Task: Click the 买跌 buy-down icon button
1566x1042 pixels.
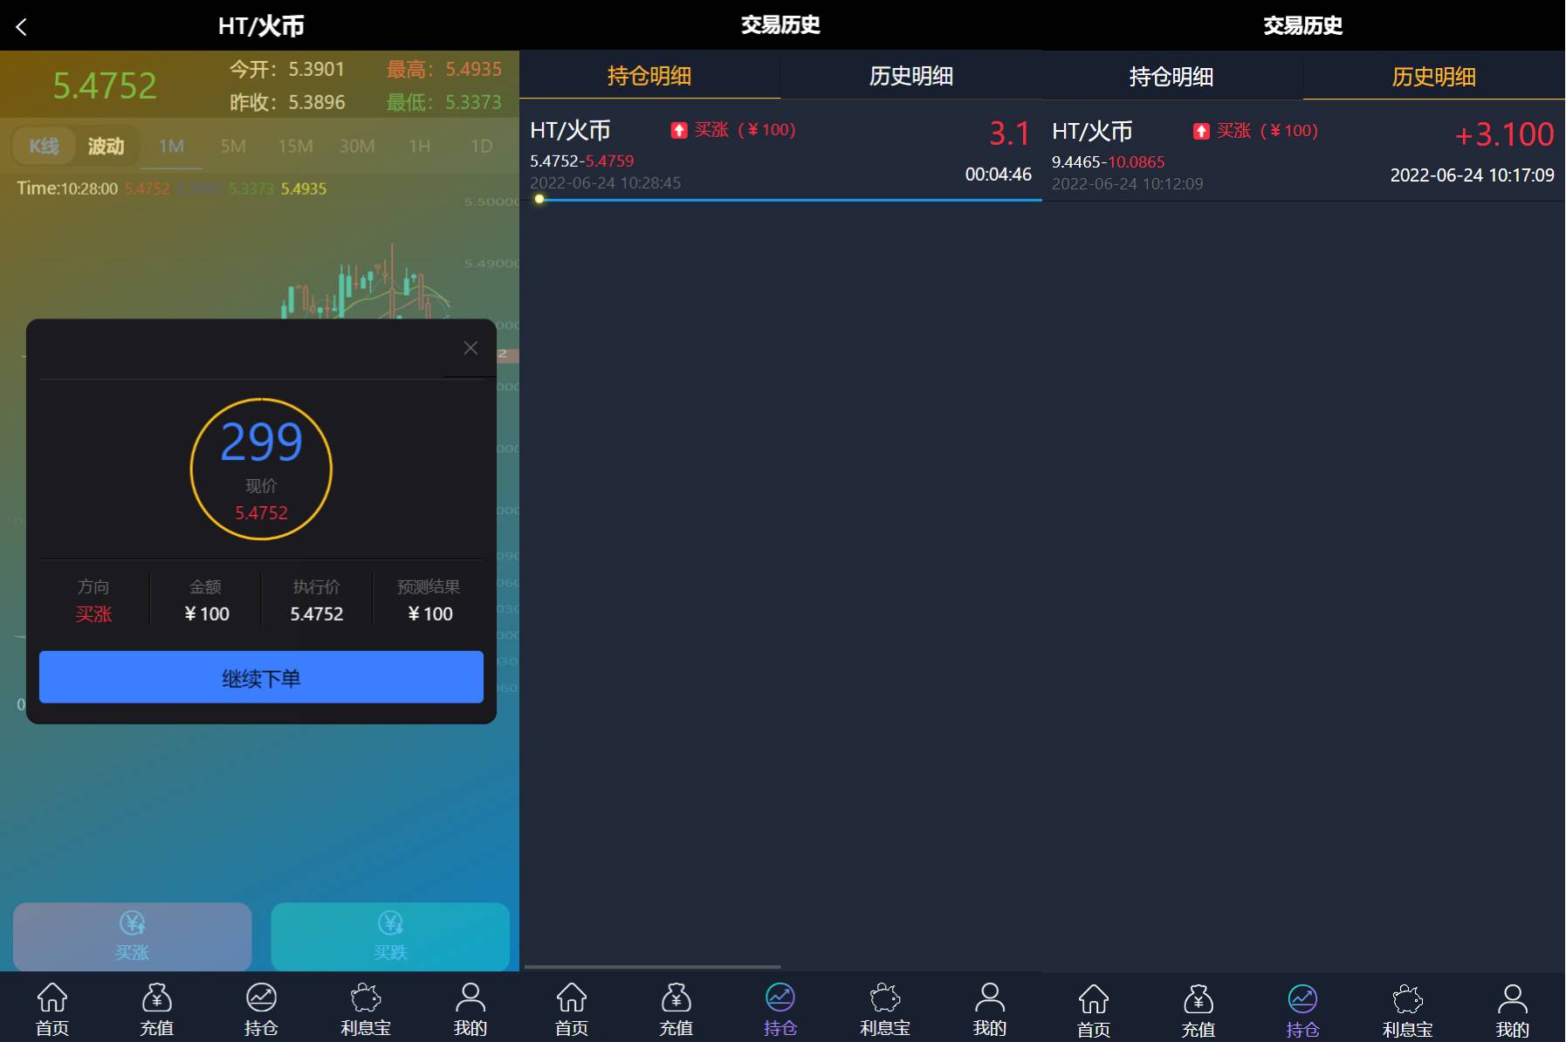Action: click(x=390, y=936)
